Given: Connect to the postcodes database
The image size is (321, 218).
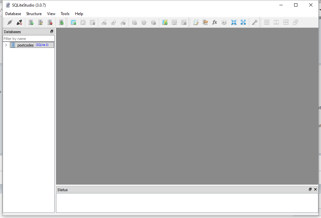Looking at the screenshot, I should (10, 22).
